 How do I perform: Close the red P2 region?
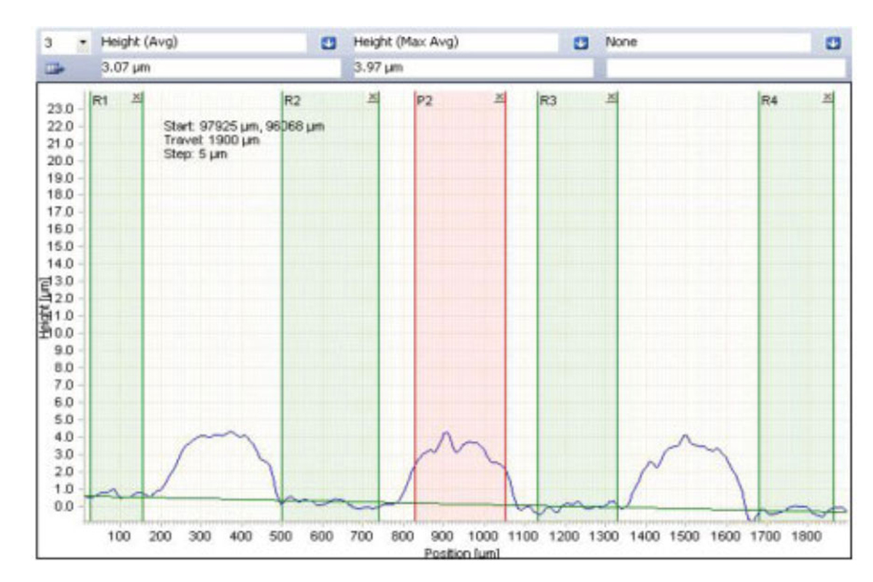(x=499, y=97)
